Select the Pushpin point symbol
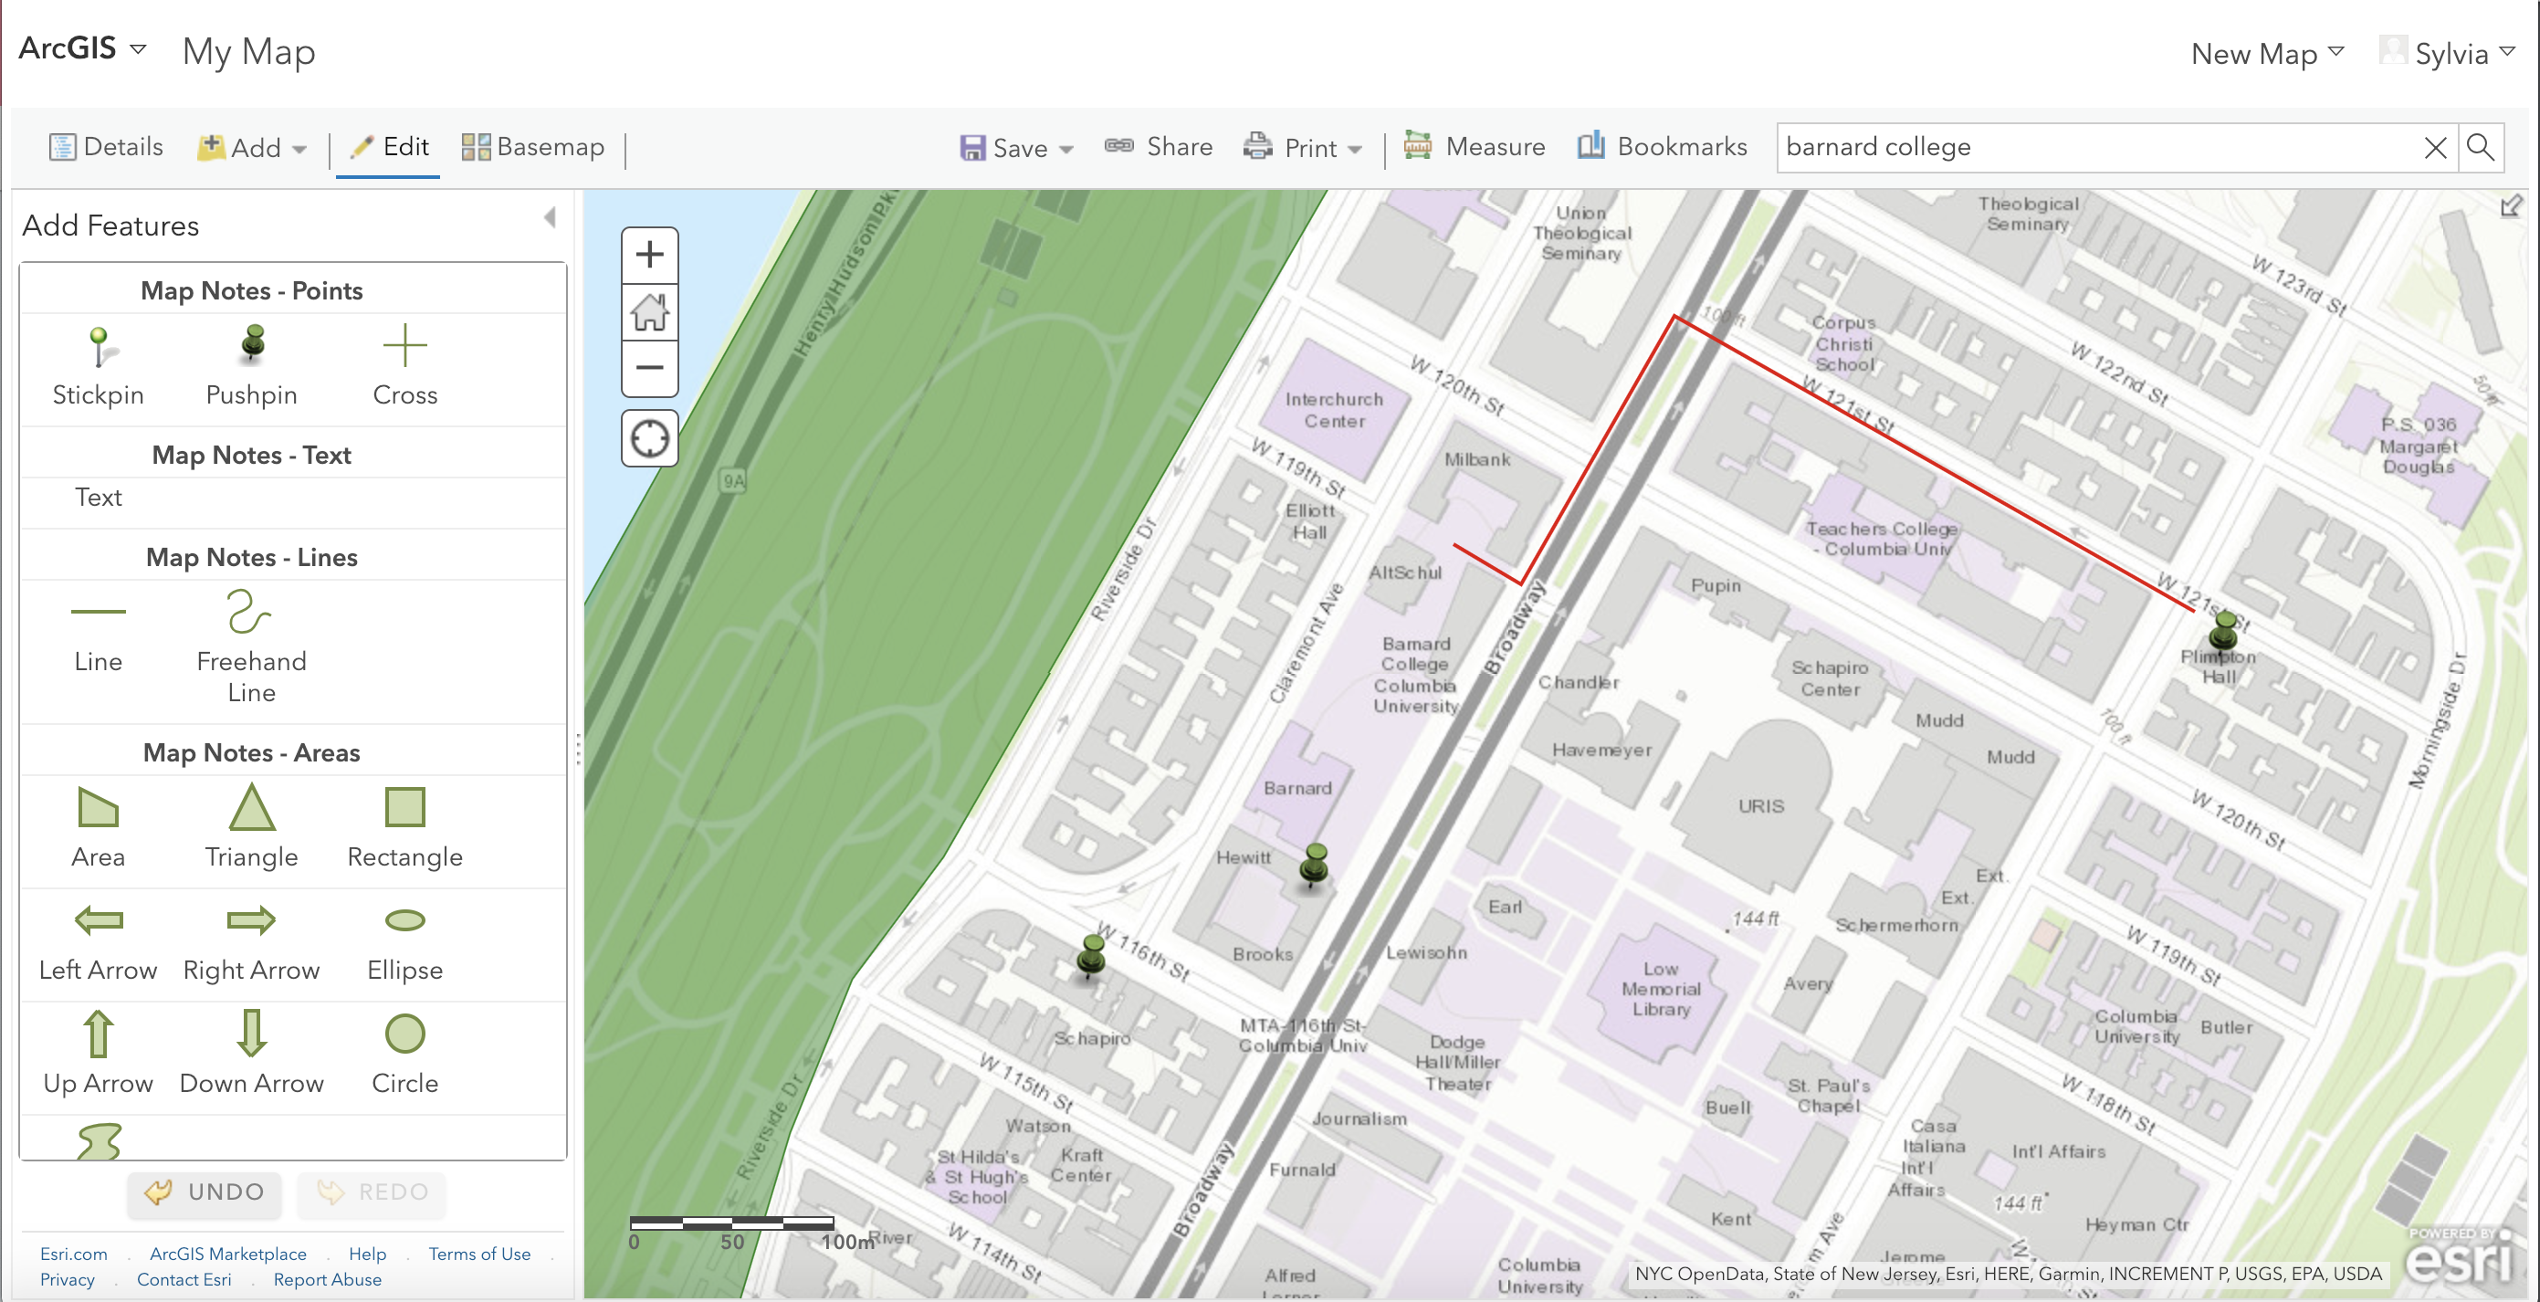Screen dimensions: 2540x1302 [251, 366]
